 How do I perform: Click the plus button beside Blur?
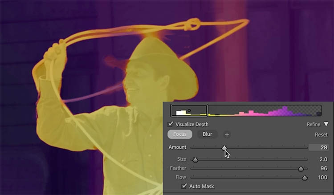[227, 134]
